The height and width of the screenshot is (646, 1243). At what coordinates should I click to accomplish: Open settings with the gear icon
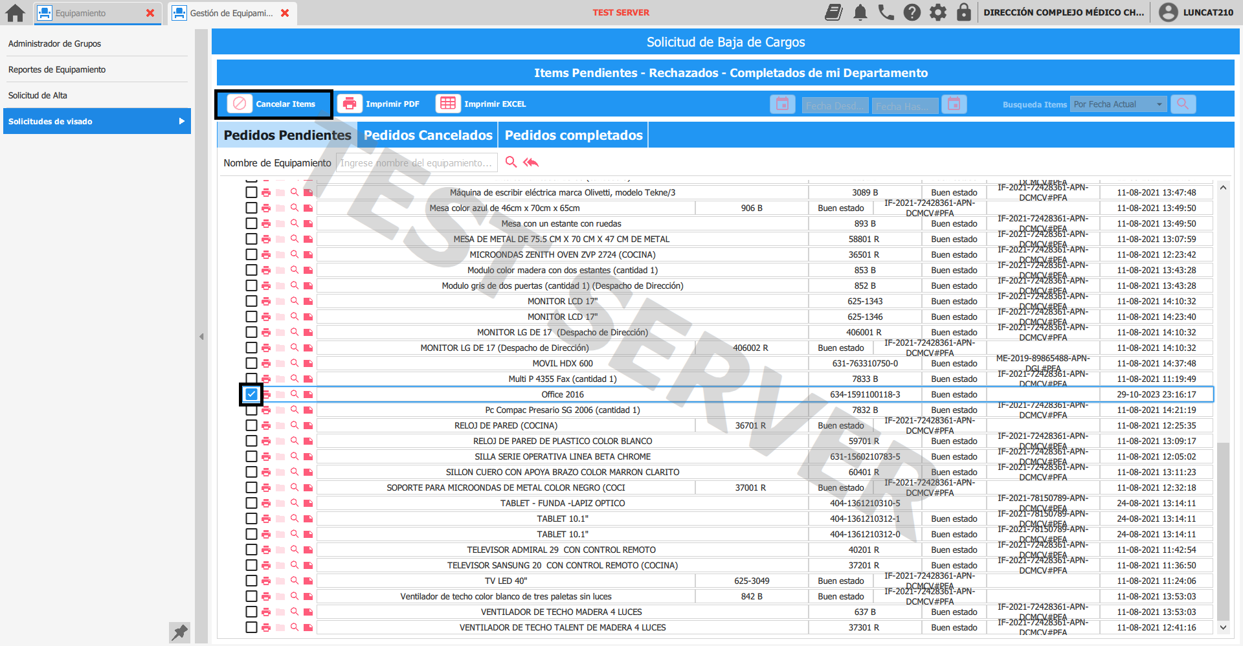(938, 12)
